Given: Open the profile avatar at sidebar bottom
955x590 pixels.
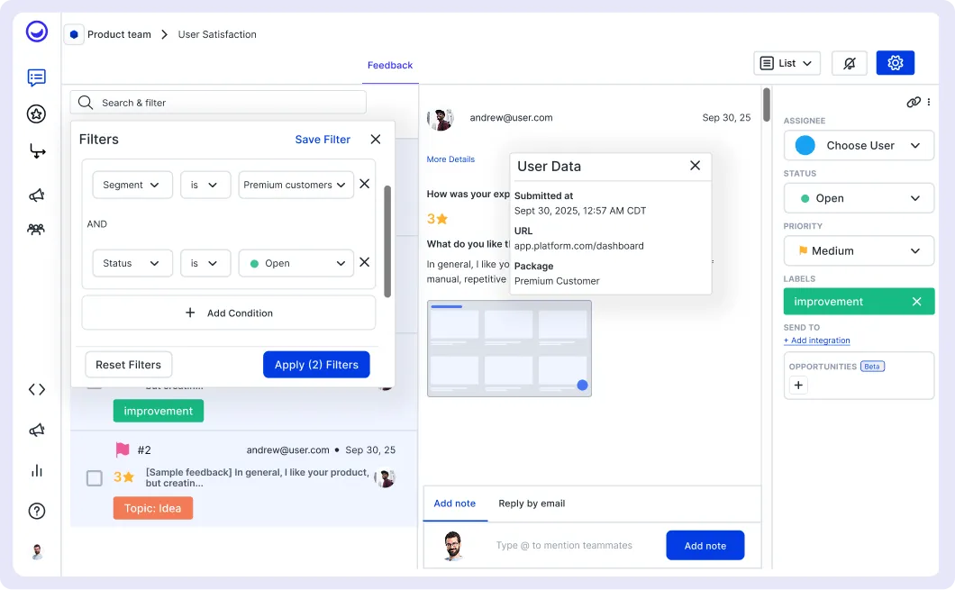Looking at the screenshot, I should coord(37,551).
